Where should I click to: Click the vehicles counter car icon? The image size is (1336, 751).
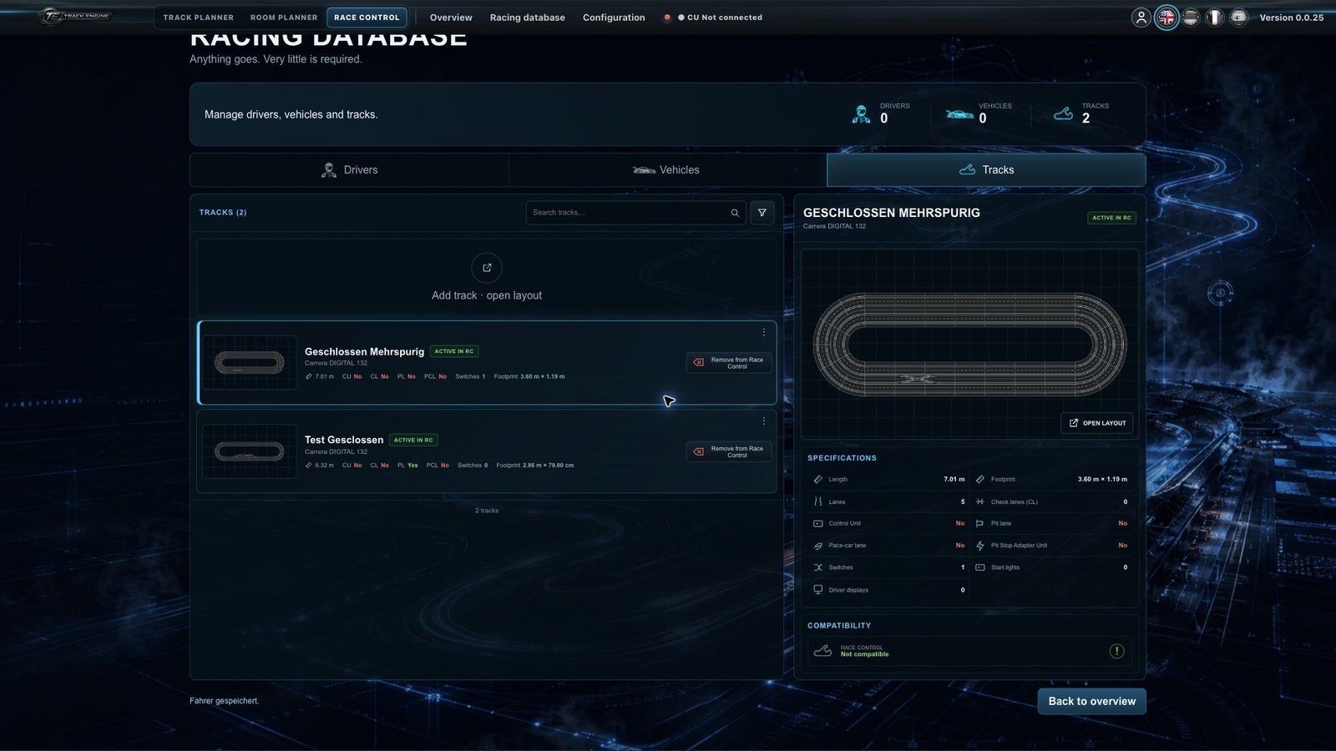pyautogui.click(x=959, y=114)
